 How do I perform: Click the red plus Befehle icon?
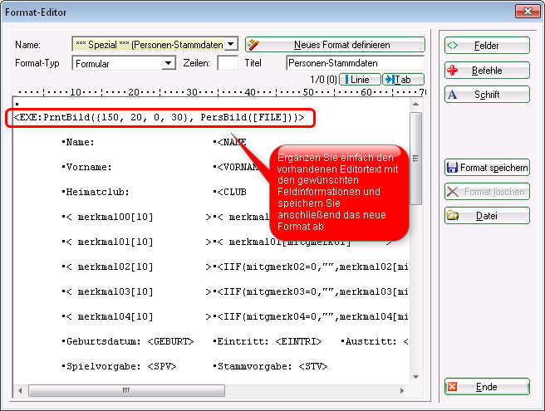(453, 71)
